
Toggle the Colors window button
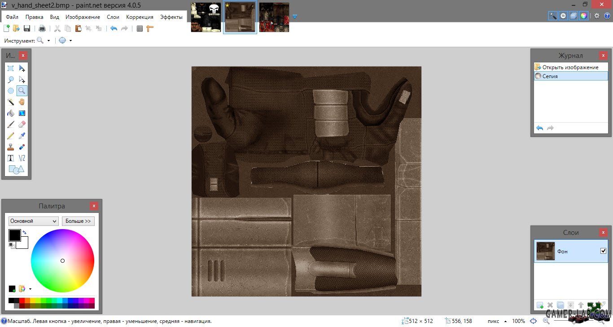[583, 16]
